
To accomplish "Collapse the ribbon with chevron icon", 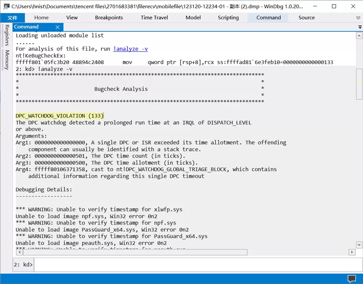I will 358,18.
